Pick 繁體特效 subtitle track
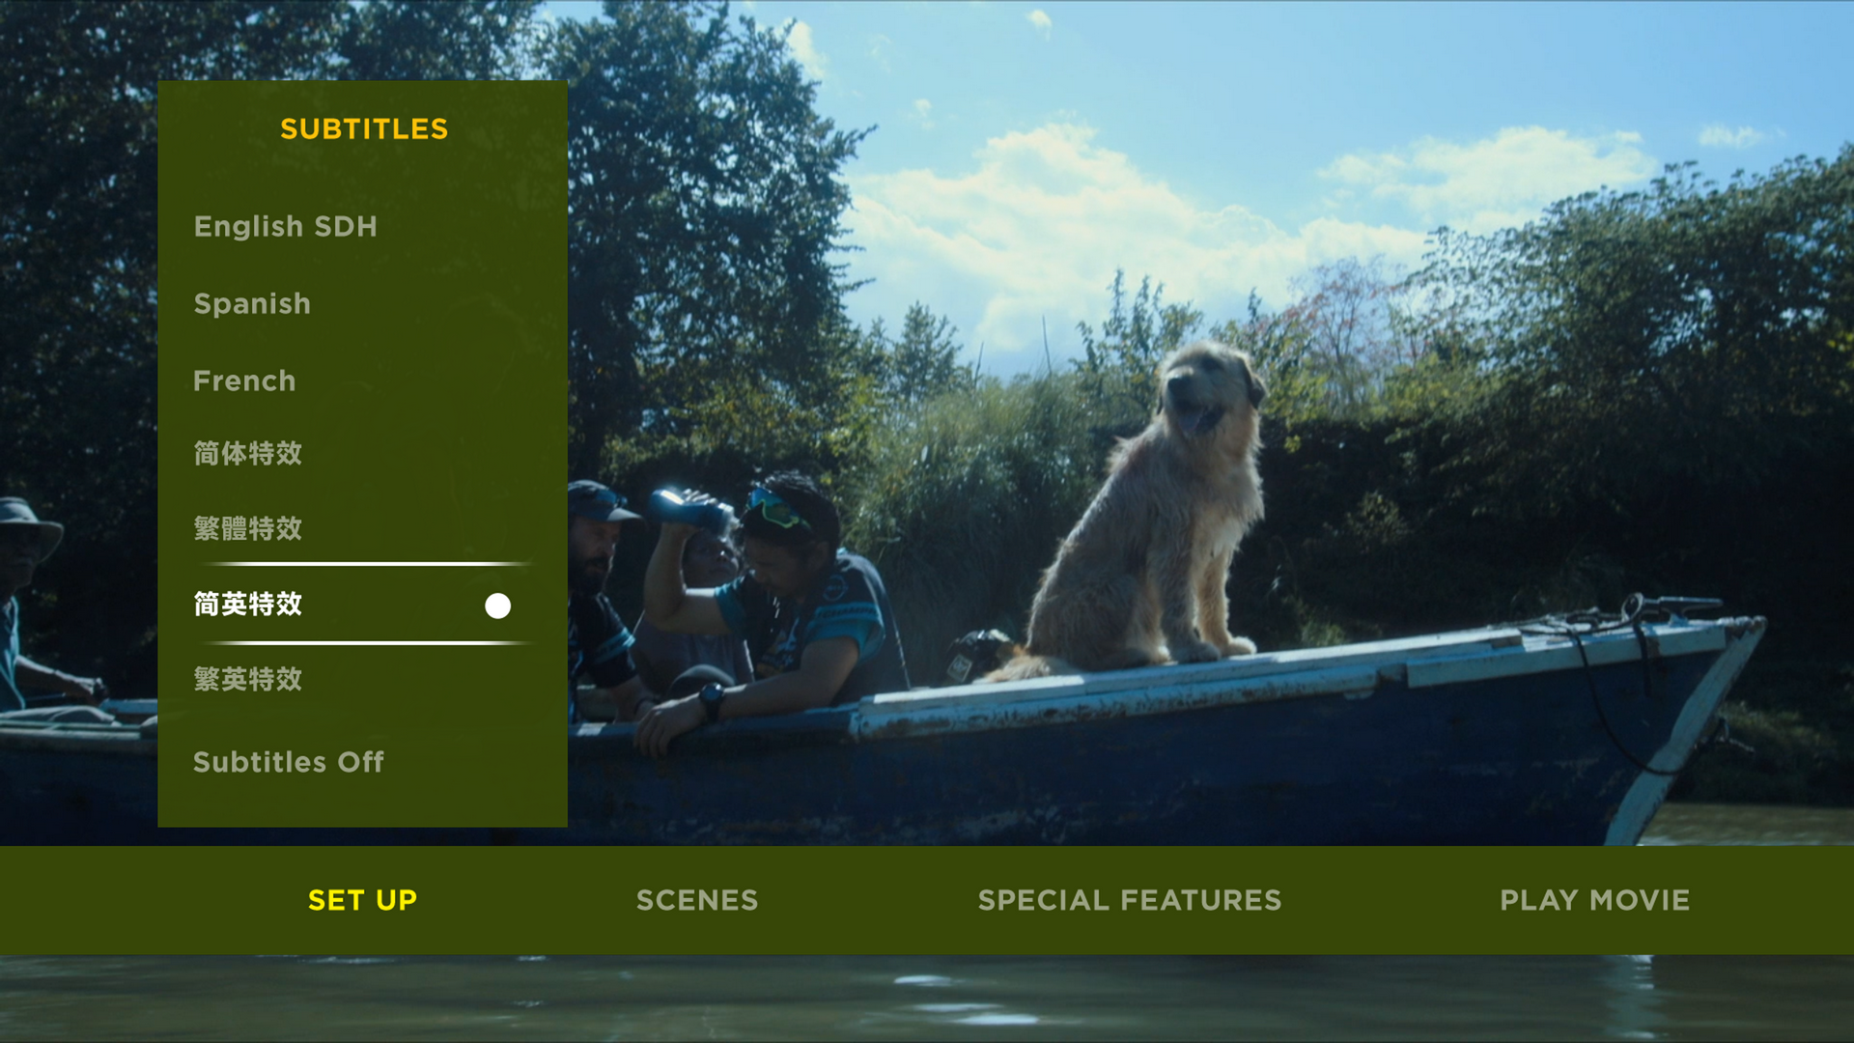1854x1043 pixels. [x=248, y=528]
